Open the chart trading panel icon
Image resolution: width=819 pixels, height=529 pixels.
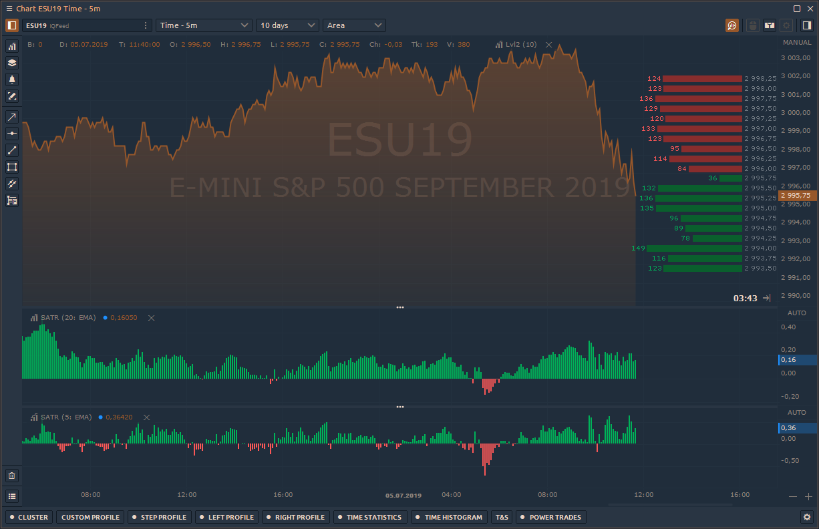pyautogui.click(x=770, y=25)
